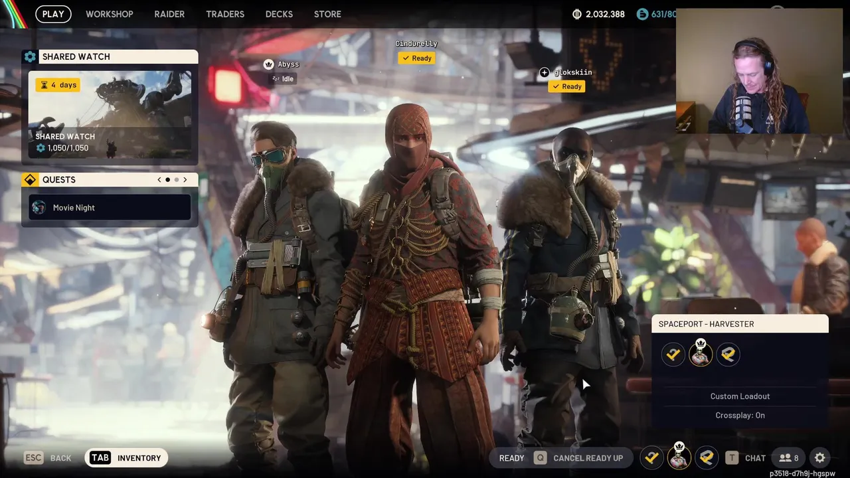
Task: Click third squad ready icon in bottom bar
Action: pyautogui.click(x=707, y=457)
